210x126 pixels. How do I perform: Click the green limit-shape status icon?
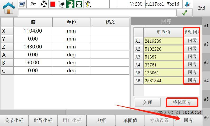click(79, 4)
